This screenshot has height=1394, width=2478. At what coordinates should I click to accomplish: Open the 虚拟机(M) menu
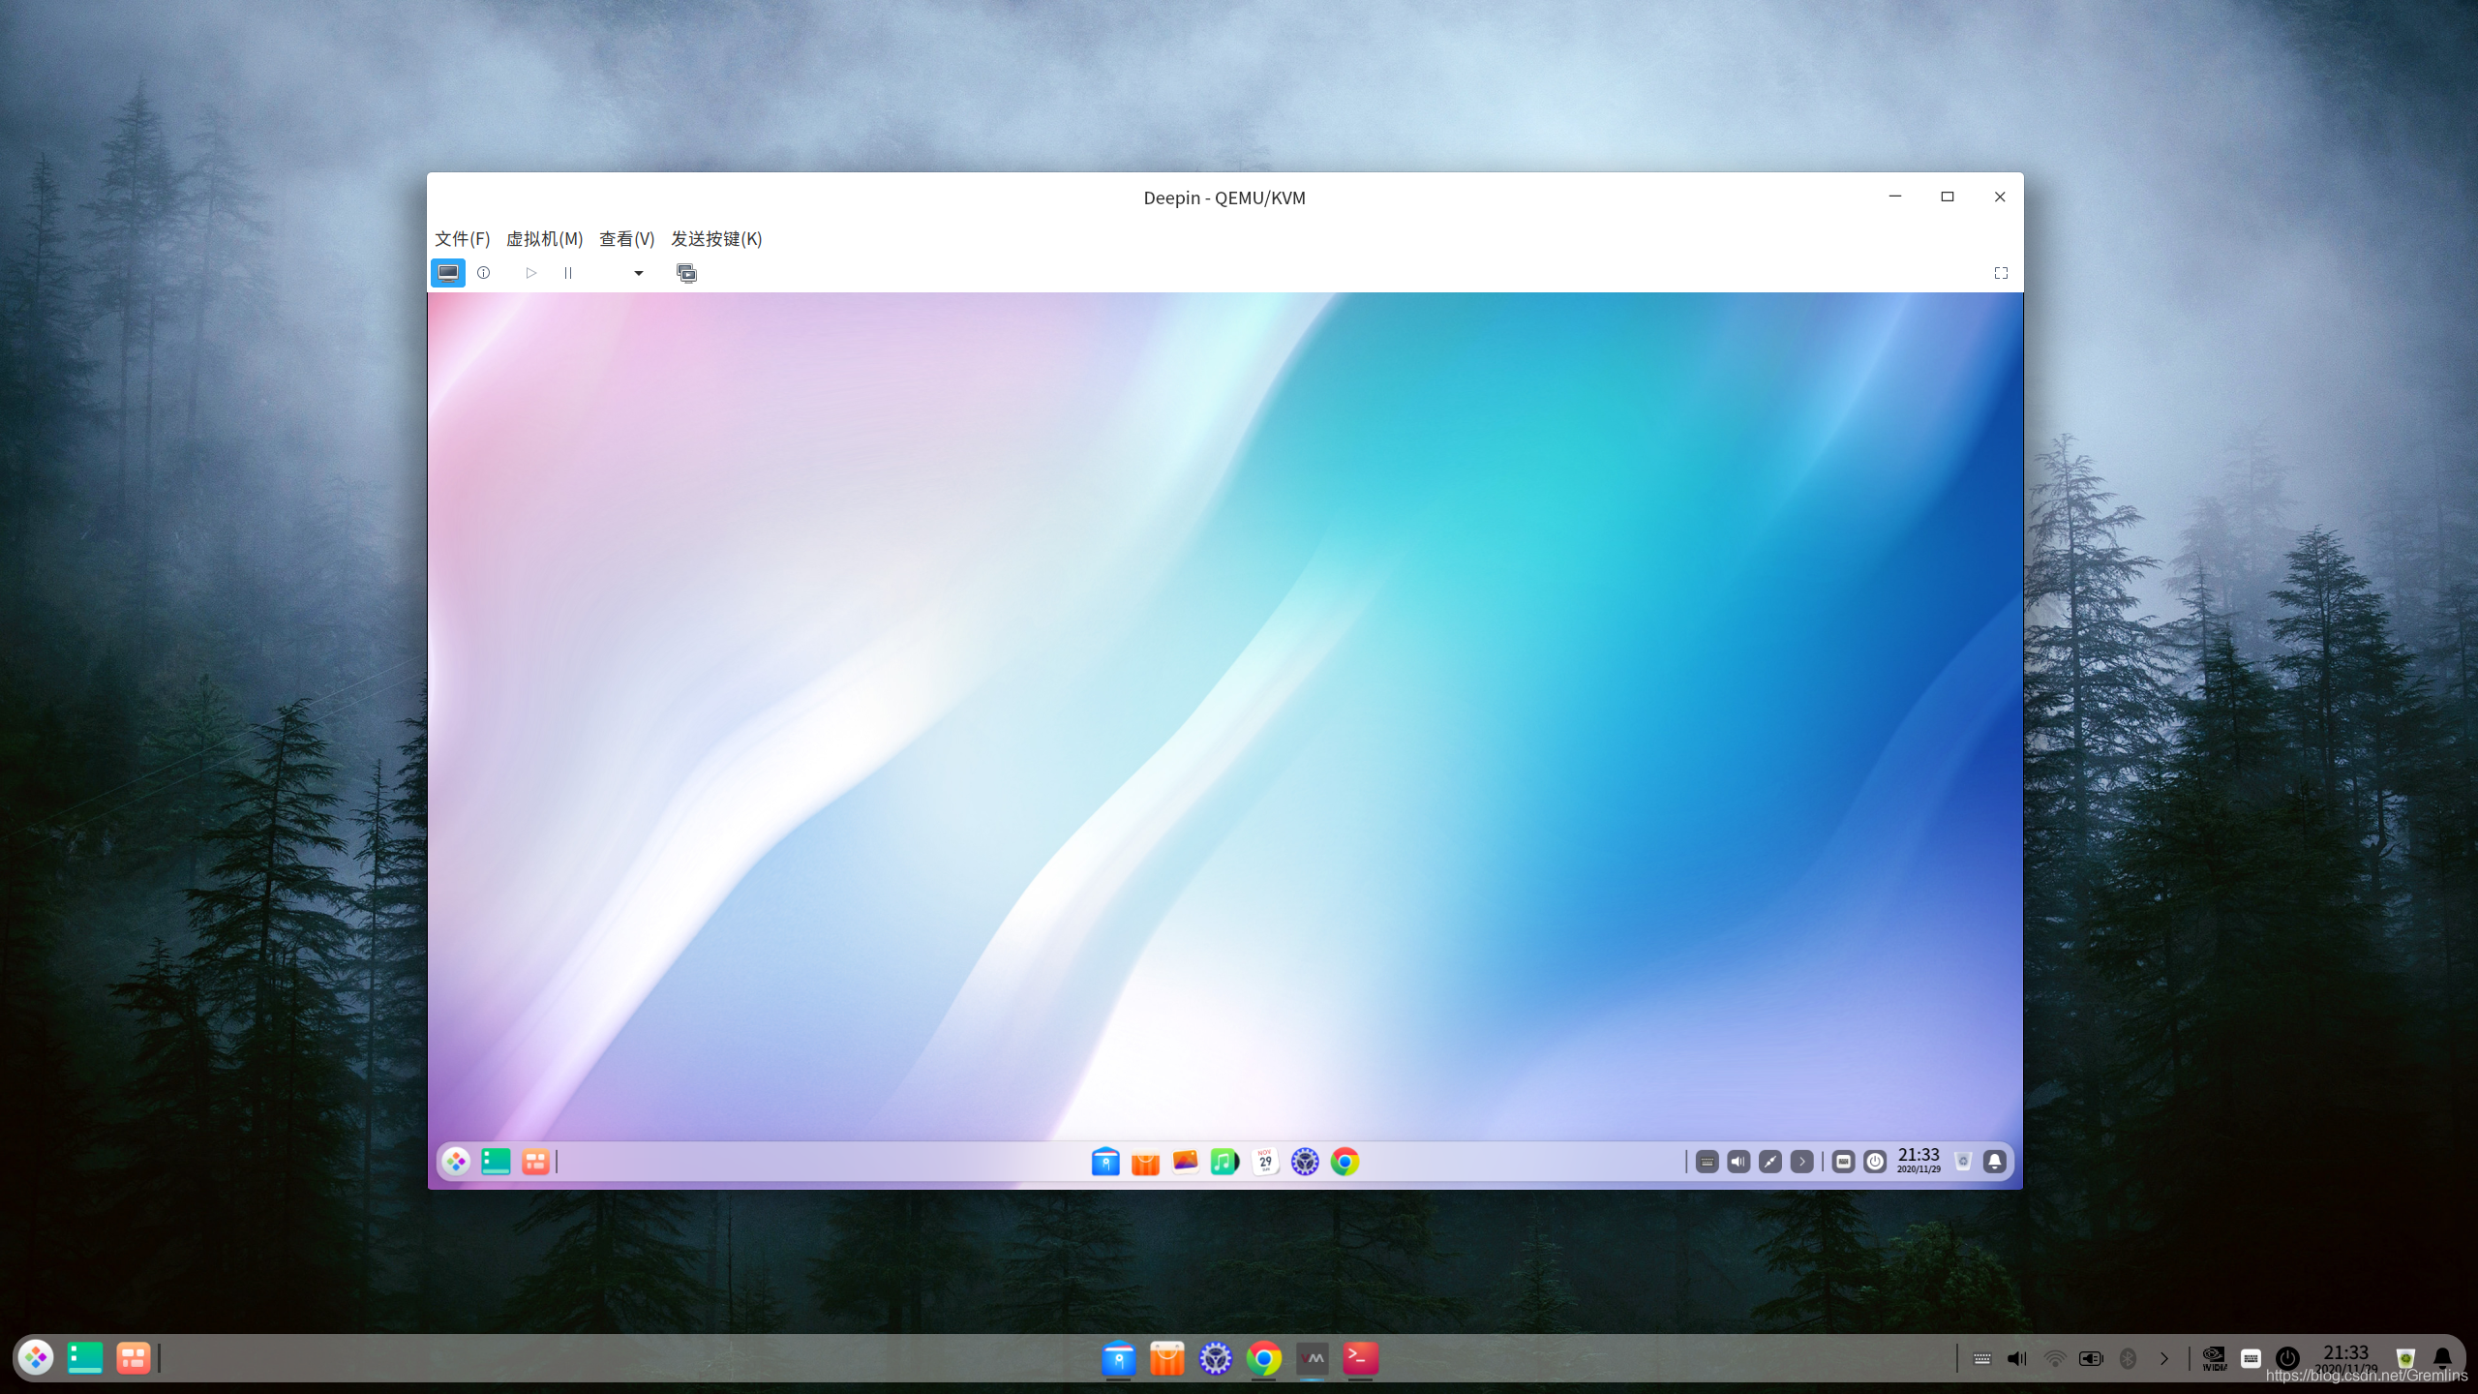(544, 239)
